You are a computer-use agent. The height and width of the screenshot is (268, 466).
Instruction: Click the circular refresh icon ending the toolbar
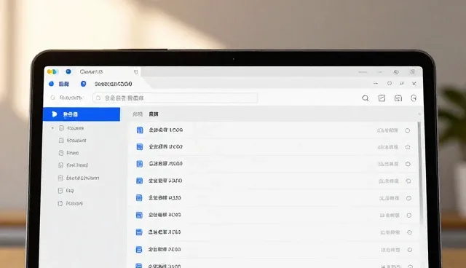click(414, 98)
